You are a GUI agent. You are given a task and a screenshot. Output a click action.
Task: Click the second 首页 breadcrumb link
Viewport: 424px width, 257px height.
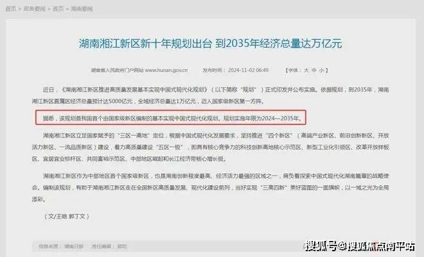[58, 8]
